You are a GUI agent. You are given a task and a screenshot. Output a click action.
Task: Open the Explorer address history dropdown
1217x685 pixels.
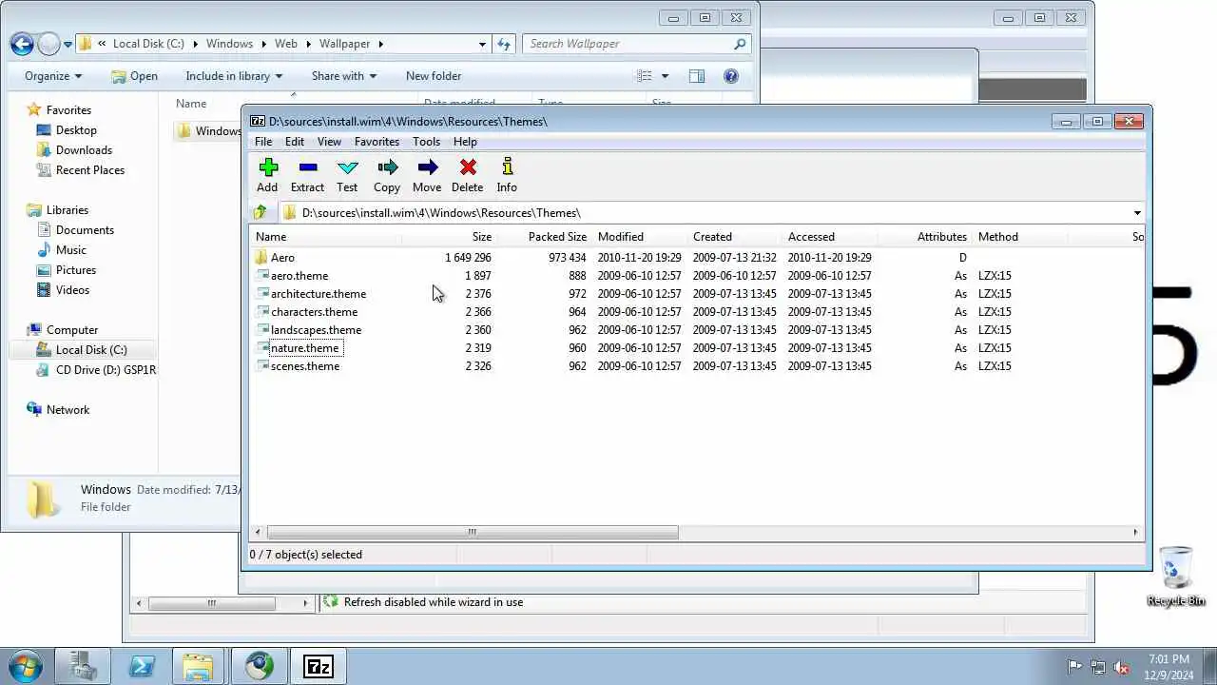point(483,44)
